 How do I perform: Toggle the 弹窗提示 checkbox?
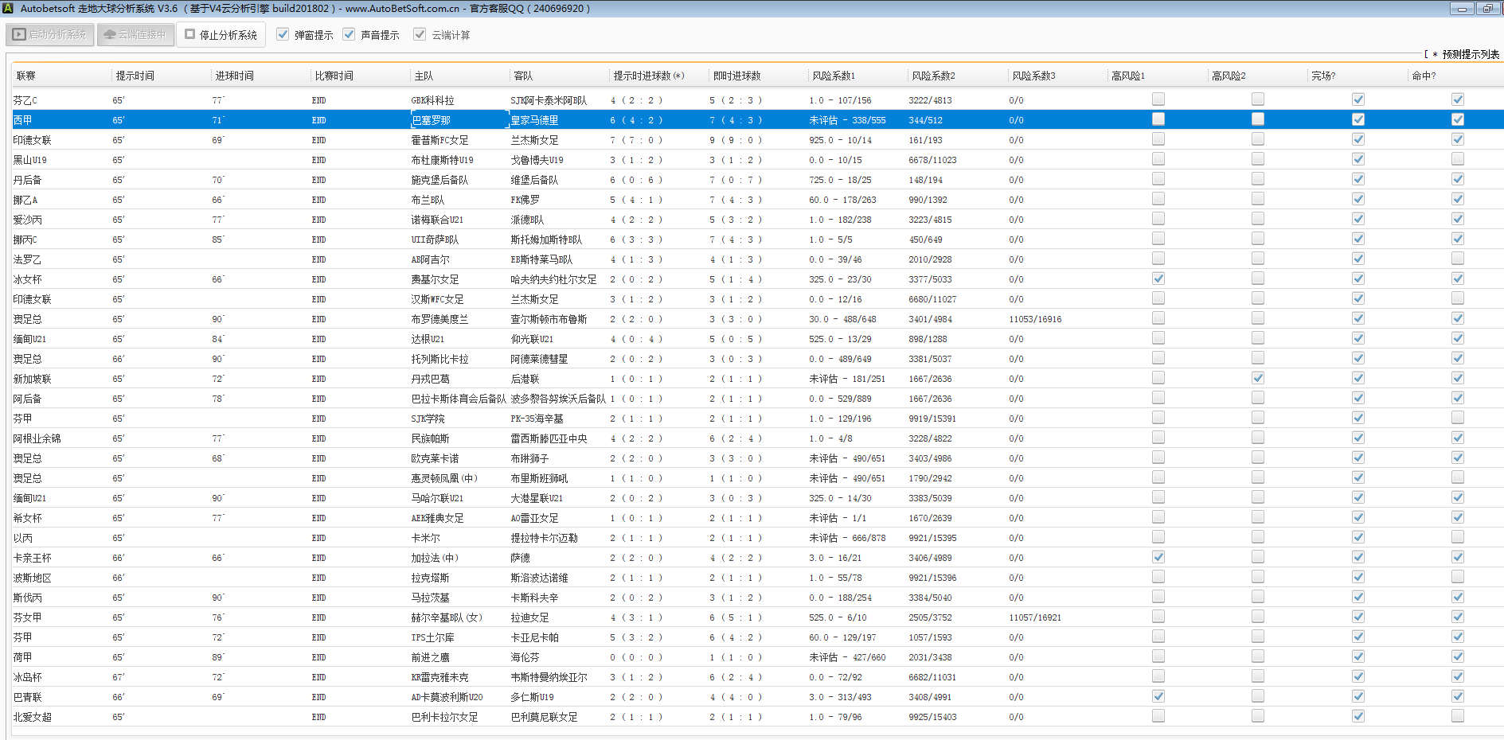tap(283, 35)
